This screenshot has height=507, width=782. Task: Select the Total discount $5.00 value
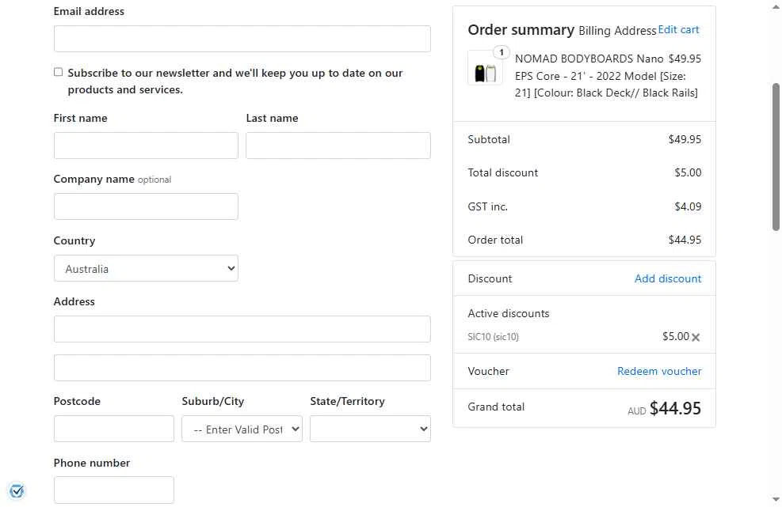point(688,172)
